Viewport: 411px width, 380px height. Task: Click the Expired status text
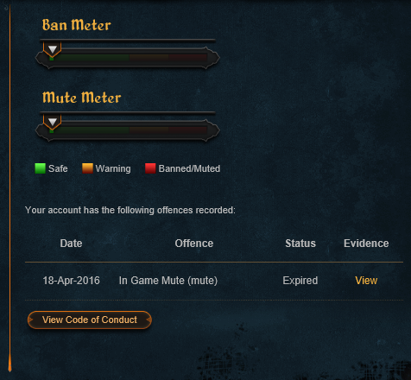(x=300, y=281)
